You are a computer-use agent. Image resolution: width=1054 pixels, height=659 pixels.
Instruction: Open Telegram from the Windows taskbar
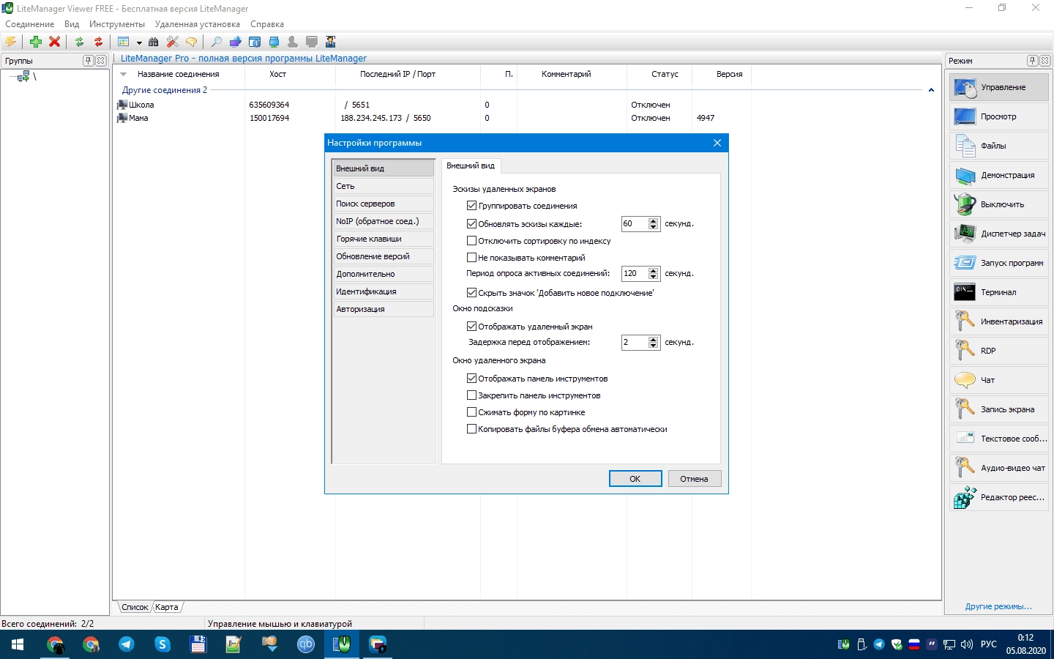tap(126, 644)
